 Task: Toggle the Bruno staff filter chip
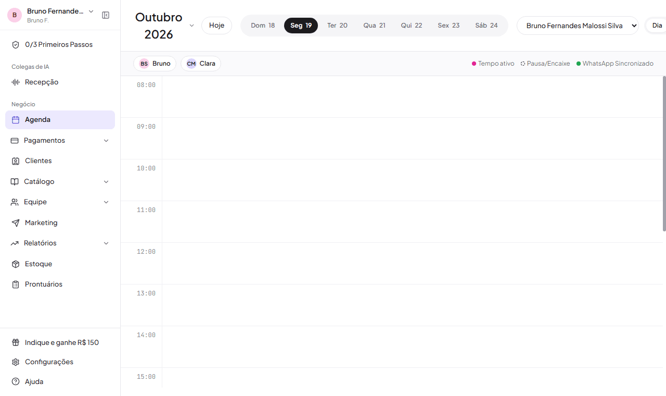pos(155,64)
